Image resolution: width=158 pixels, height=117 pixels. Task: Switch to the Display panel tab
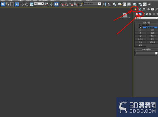coord(152,9)
